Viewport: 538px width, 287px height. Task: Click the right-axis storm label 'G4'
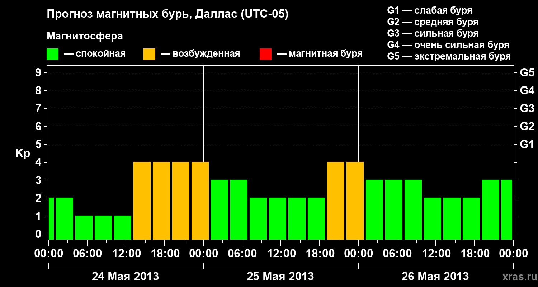(x=527, y=91)
